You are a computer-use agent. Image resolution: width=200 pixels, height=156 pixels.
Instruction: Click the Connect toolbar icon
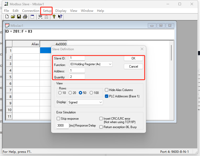40,17
